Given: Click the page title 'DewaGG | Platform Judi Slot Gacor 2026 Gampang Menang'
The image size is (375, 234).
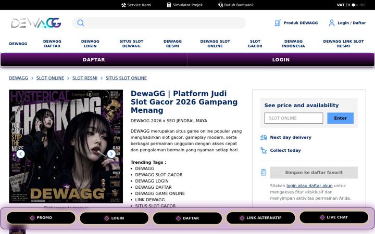Looking at the screenshot, I should [184, 102].
